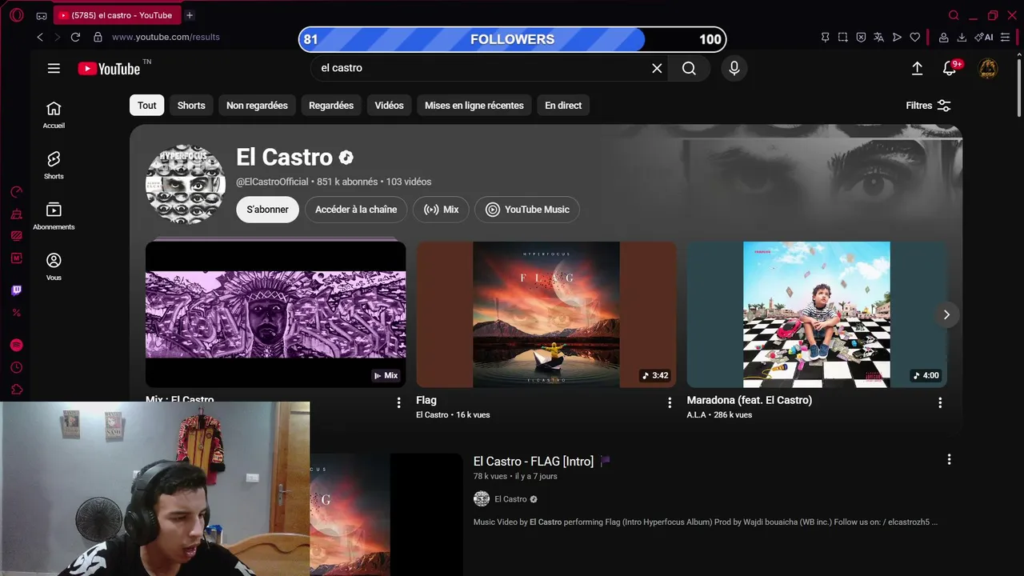
Task: Filter by "Regardées" chip
Action: [x=331, y=106]
